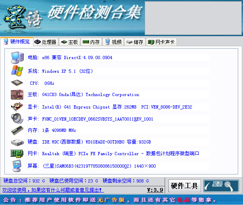Click the network card icon beside 网卡
This screenshot has height=205, width=243.
click(17, 154)
